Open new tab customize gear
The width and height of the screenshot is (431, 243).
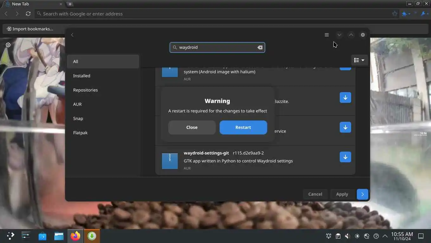8,45
